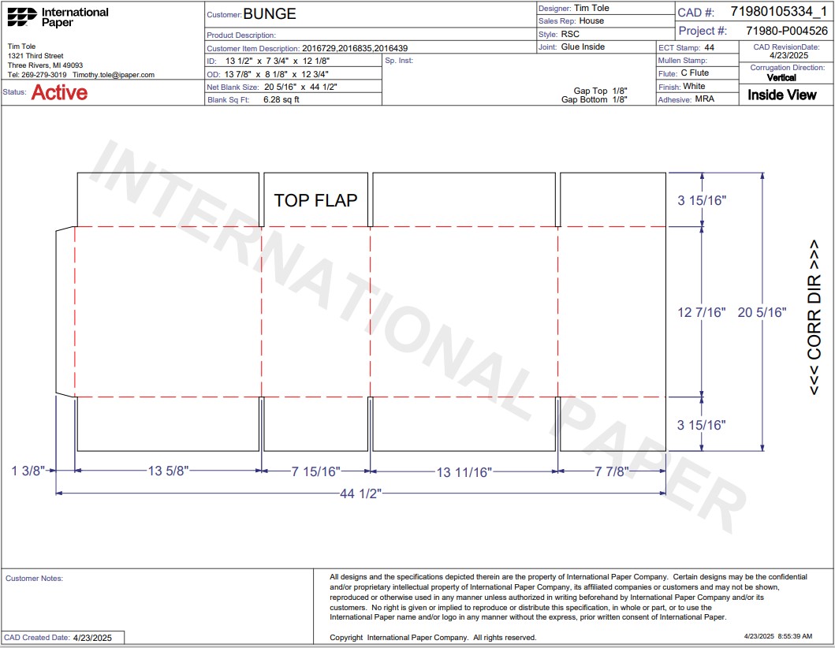Click Three Rivers, MI 49093 line
835x648 pixels.
pos(45,65)
